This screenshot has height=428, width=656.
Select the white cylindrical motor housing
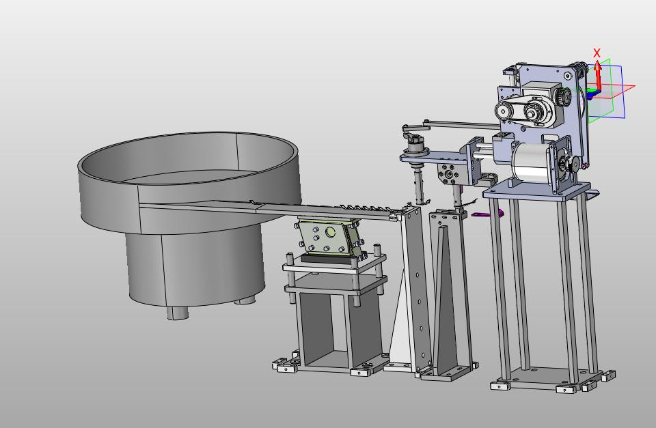[530, 163]
